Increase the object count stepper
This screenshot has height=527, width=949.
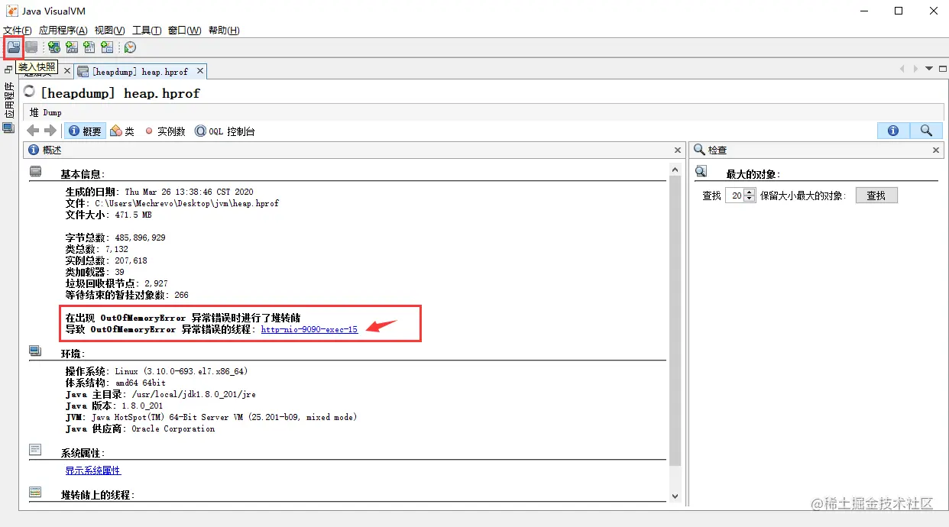tap(750, 192)
